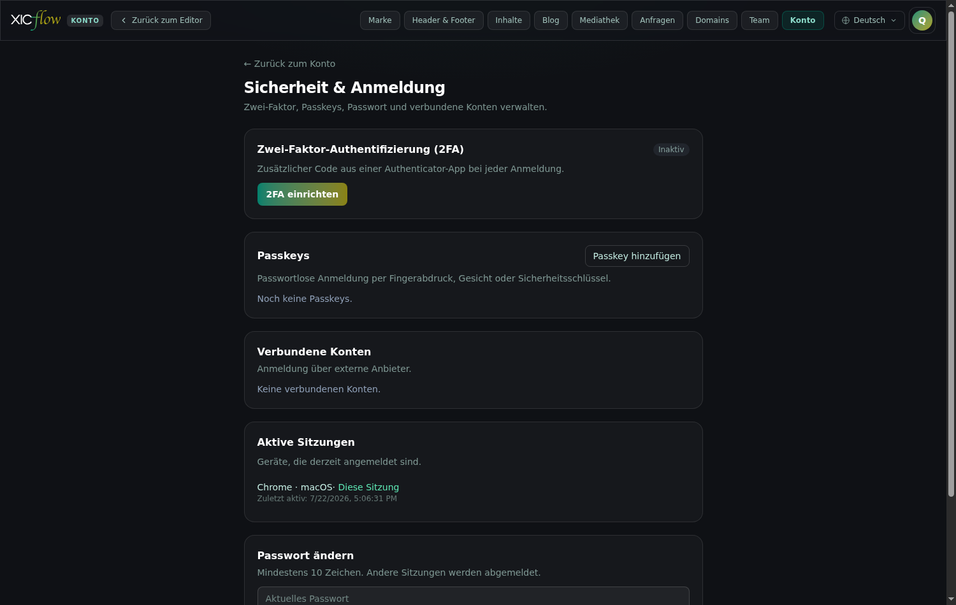Click the XICflow logo

[x=36, y=20]
